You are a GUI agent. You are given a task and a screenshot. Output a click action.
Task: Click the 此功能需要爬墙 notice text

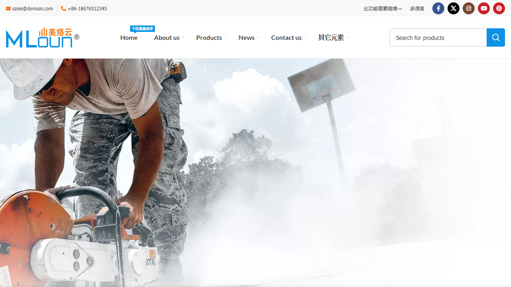pos(383,8)
